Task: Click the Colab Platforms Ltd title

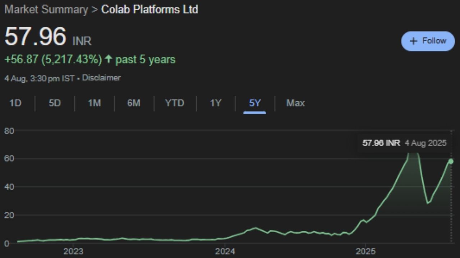Action: 149,10
